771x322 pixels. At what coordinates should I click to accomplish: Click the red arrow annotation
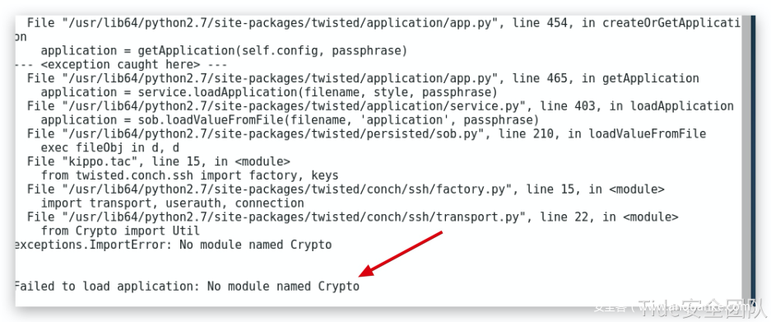[x=401, y=254]
